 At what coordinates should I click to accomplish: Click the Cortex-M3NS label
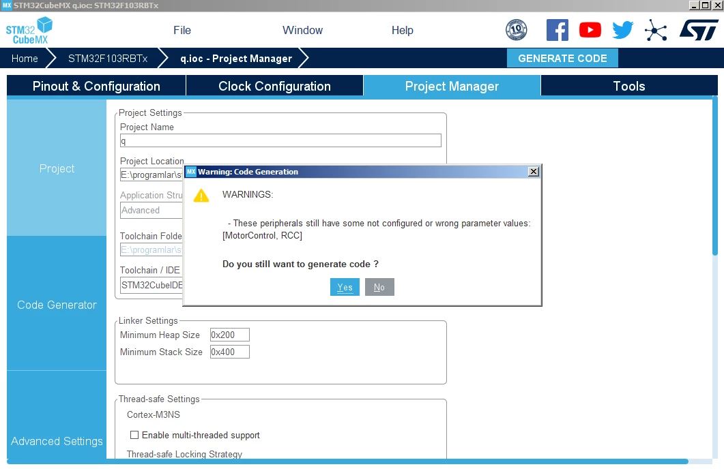[154, 414]
